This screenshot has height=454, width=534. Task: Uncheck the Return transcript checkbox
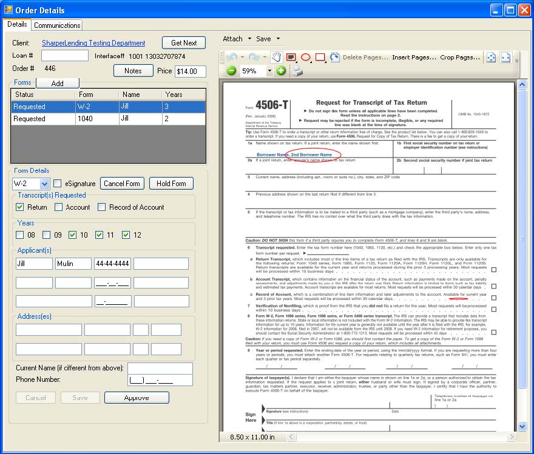(x=20, y=207)
